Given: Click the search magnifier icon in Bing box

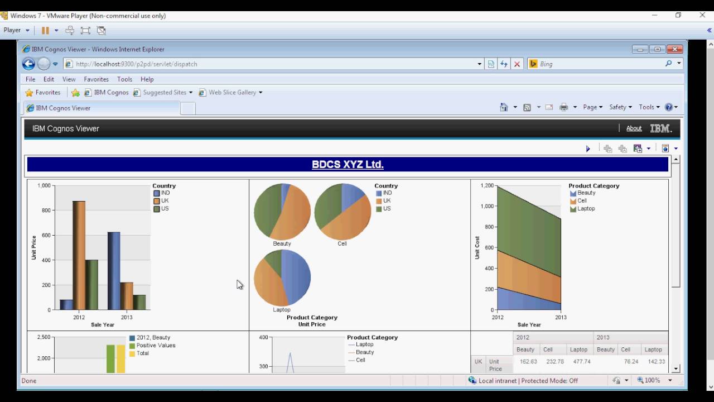Looking at the screenshot, I should (668, 64).
